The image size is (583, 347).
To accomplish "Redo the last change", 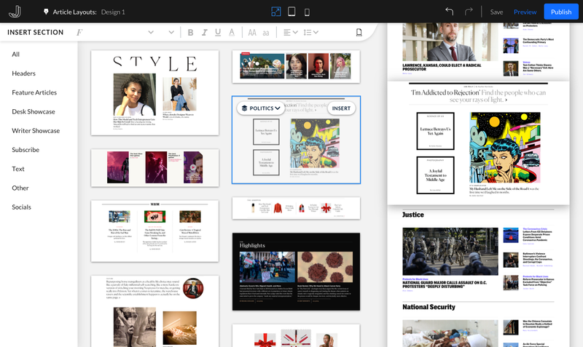I will [469, 12].
